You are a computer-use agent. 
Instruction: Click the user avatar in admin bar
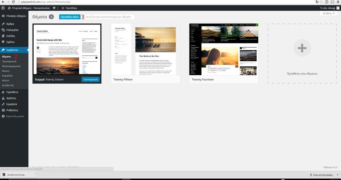(x=338, y=8)
